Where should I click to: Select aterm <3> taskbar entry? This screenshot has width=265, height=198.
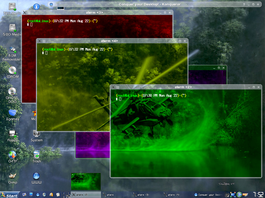147,195
